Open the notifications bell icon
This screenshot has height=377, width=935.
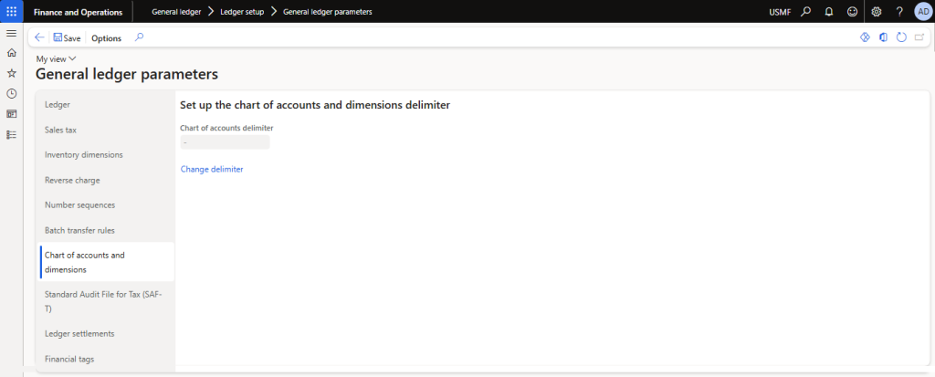tap(829, 12)
